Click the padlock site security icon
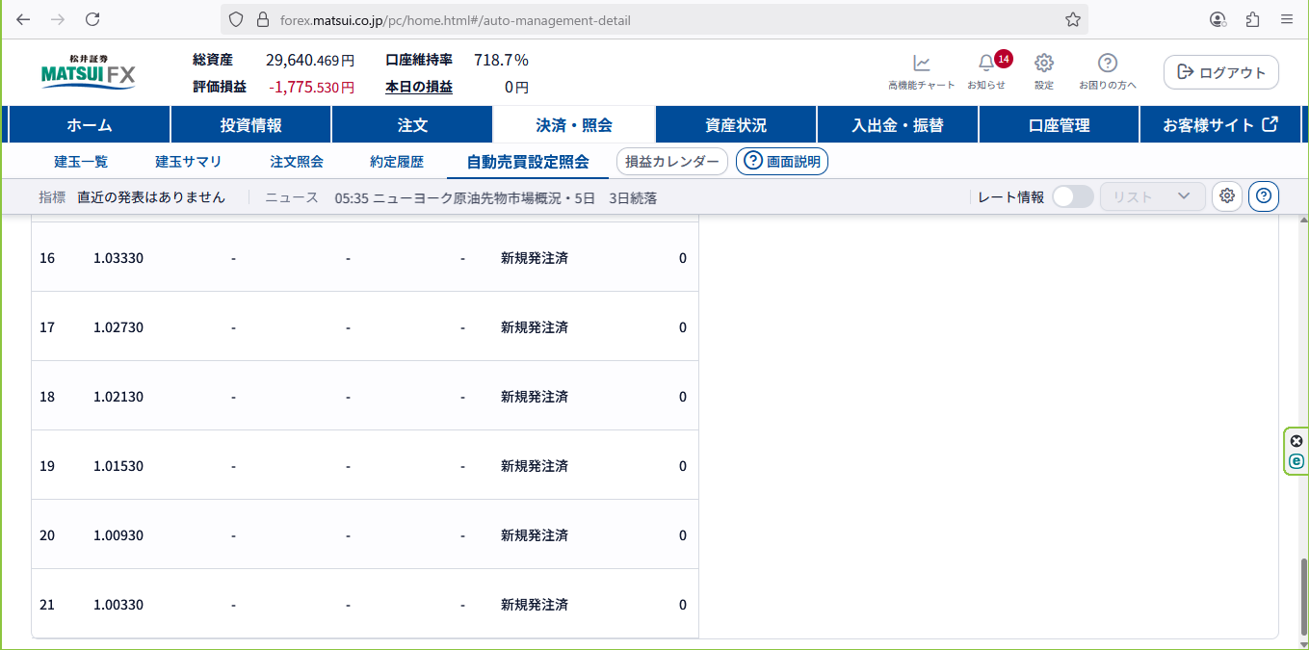The image size is (1309, 650). (262, 19)
